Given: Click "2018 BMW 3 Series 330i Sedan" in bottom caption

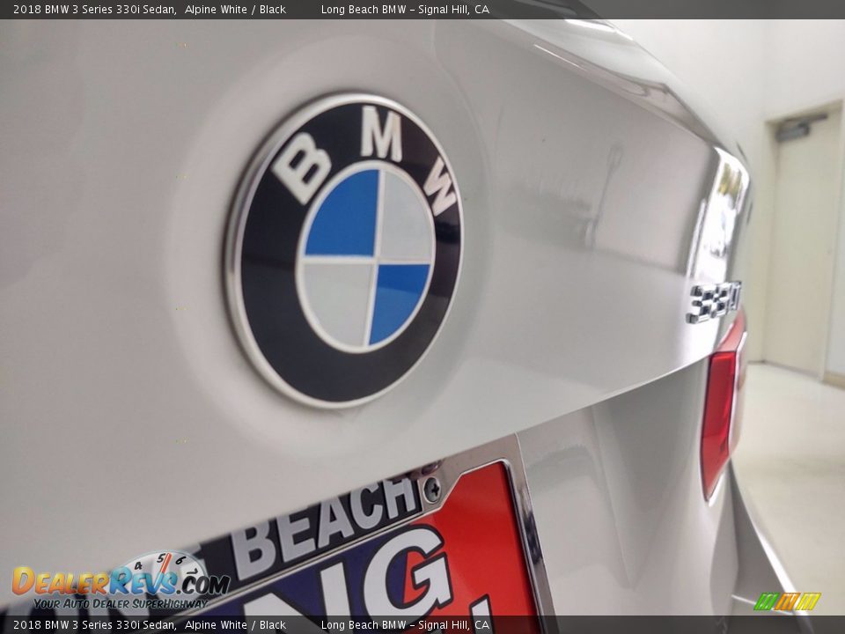Looking at the screenshot, I should point(94,625).
